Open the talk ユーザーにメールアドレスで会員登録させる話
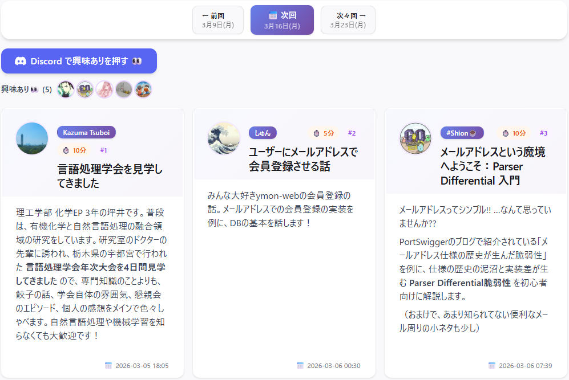The height and width of the screenshot is (380, 569). pos(302,159)
